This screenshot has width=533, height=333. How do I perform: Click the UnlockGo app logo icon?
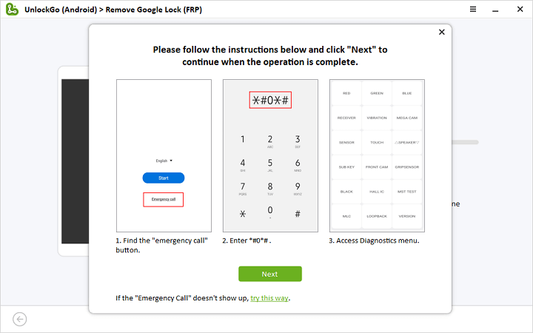pos(11,9)
